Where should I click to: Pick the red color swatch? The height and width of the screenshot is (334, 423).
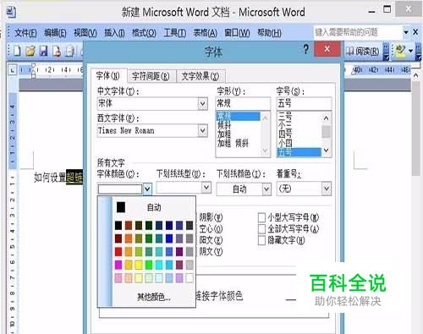[x=118, y=251]
